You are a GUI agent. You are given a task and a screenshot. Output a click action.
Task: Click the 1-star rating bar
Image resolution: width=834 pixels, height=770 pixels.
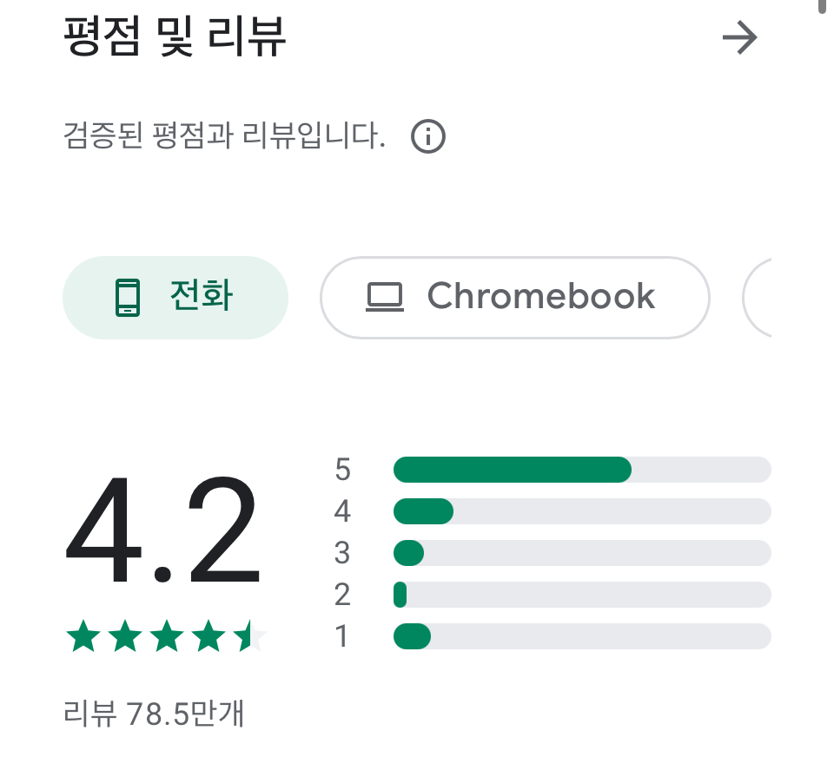tap(582, 636)
